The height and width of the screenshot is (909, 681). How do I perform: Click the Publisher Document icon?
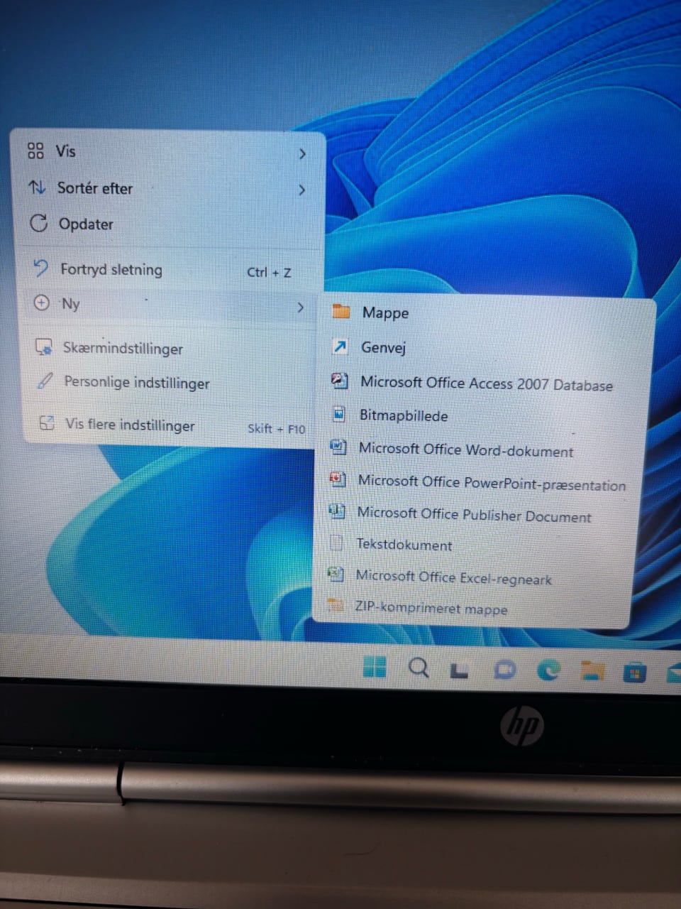(337, 511)
